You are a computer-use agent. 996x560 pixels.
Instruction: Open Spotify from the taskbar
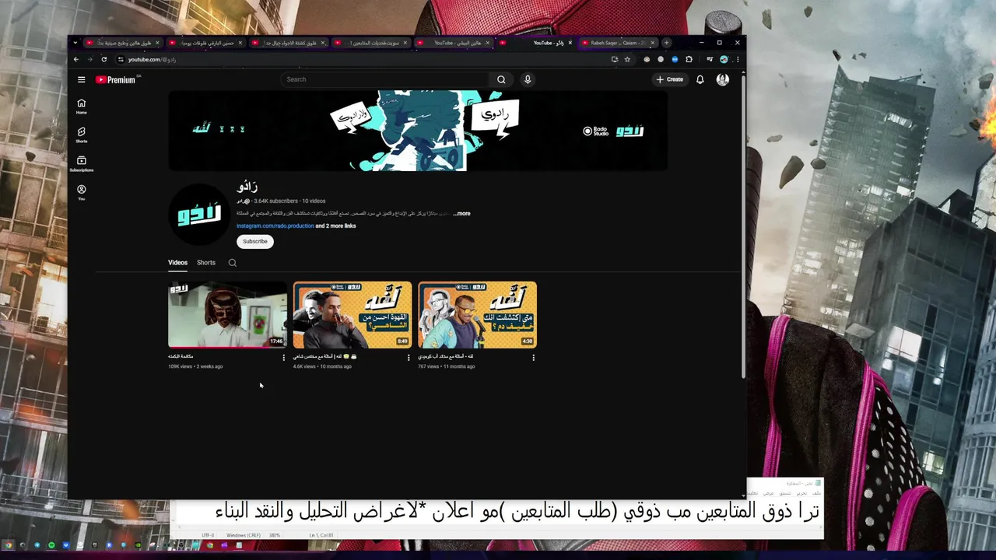[51, 545]
